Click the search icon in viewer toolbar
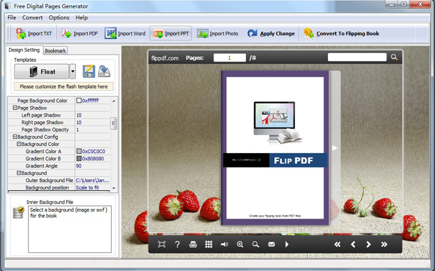The image size is (435, 271). (x=255, y=244)
